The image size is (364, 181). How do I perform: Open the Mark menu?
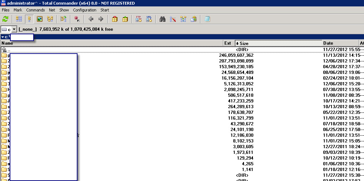(18, 10)
